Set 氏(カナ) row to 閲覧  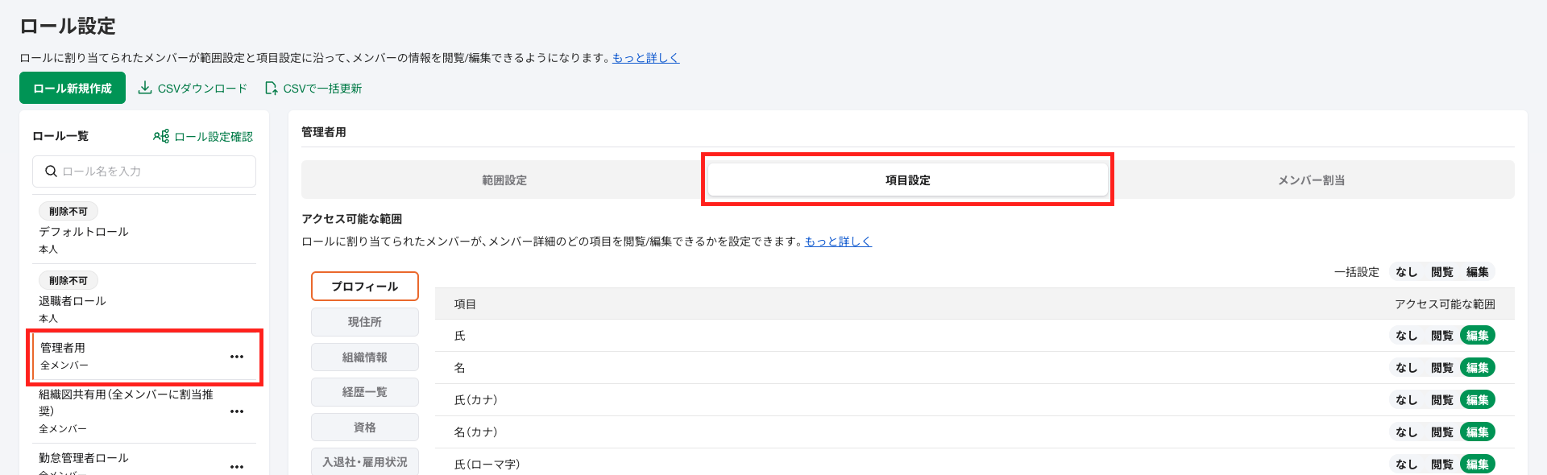(x=1442, y=400)
